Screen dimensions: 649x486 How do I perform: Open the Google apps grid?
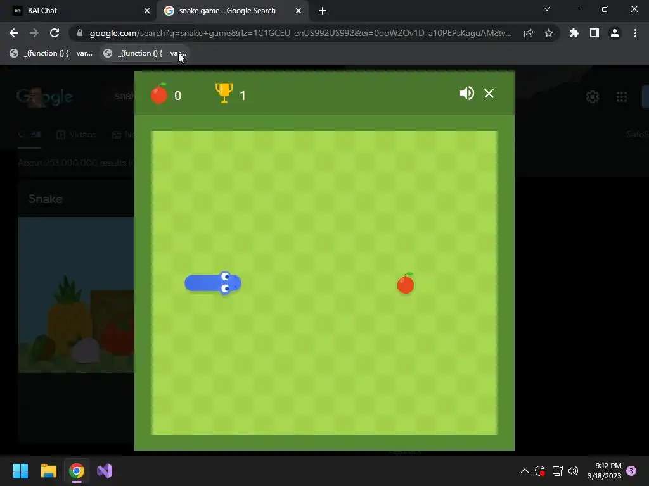tap(622, 97)
